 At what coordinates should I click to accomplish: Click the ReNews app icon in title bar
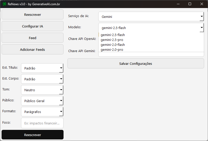tap(4, 4)
